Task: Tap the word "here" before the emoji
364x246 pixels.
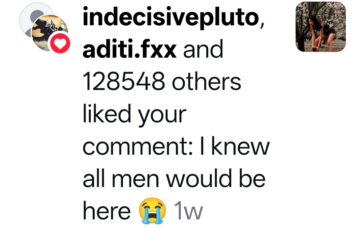Action: [107, 211]
